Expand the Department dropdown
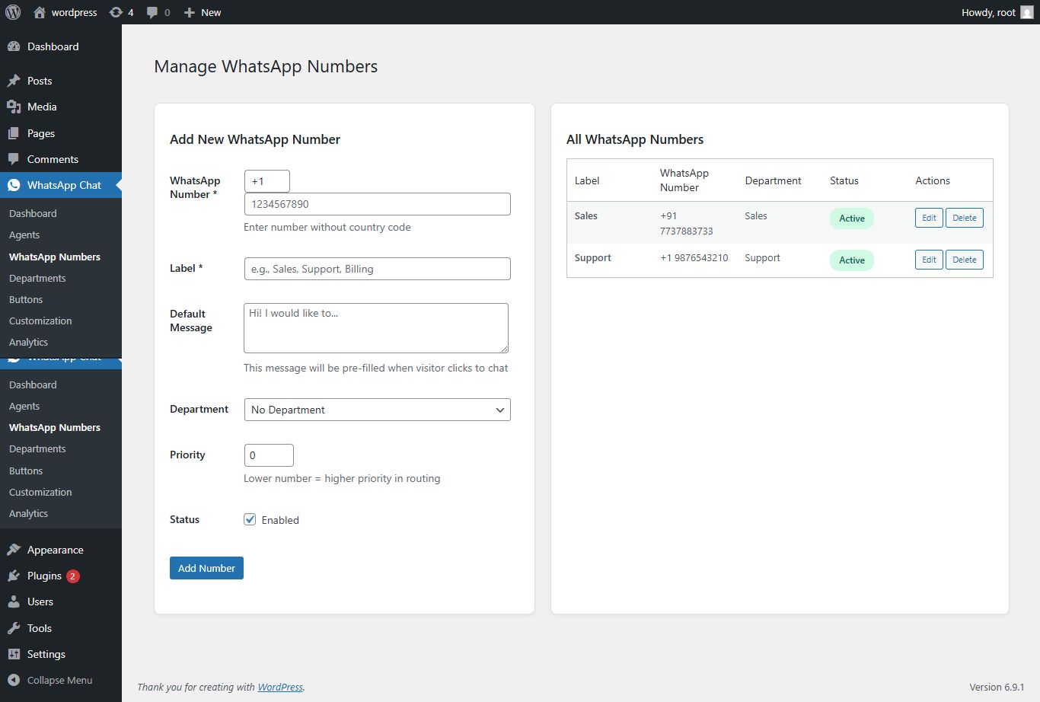 [x=377, y=410]
